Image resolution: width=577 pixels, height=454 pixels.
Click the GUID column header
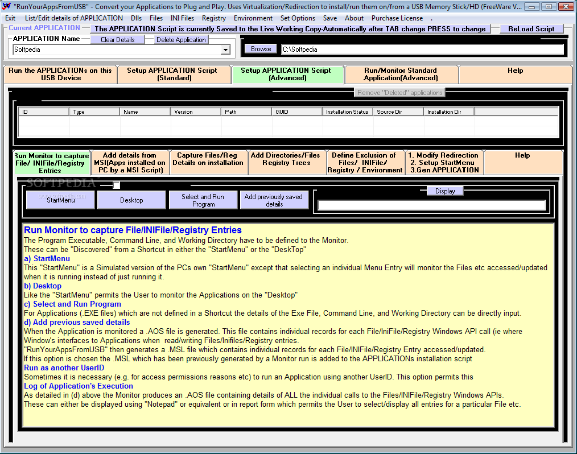(298, 112)
